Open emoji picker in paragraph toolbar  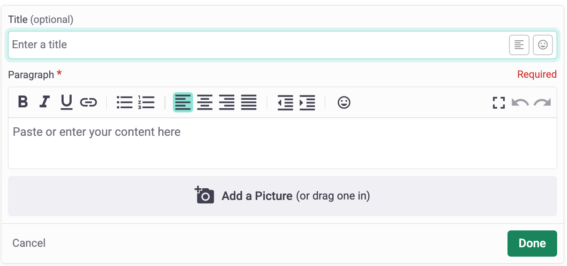(344, 102)
